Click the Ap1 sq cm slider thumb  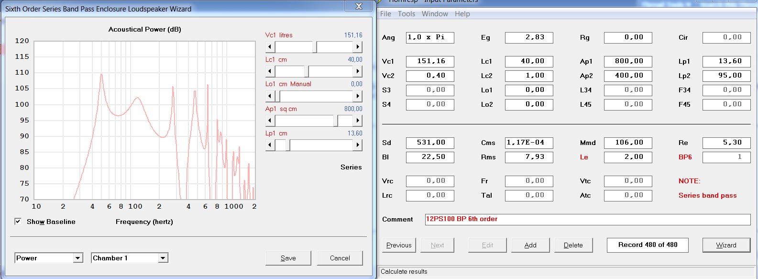coord(336,121)
